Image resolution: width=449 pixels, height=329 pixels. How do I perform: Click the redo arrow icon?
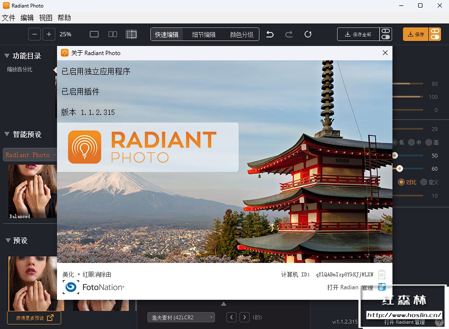tap(289, 34)
